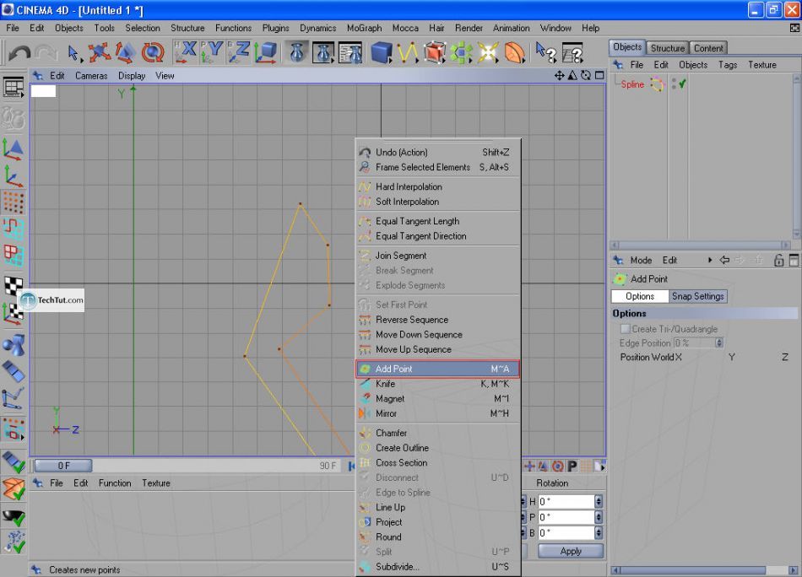Toggle the Y-axis lock button

pyautogui.click(x=212, y=52)
